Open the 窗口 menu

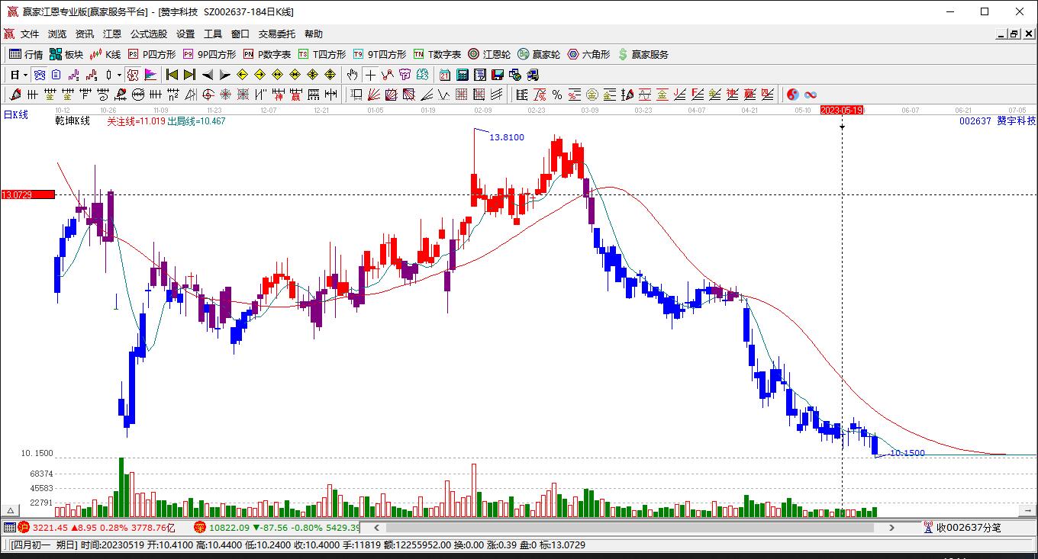coord(240,34)
